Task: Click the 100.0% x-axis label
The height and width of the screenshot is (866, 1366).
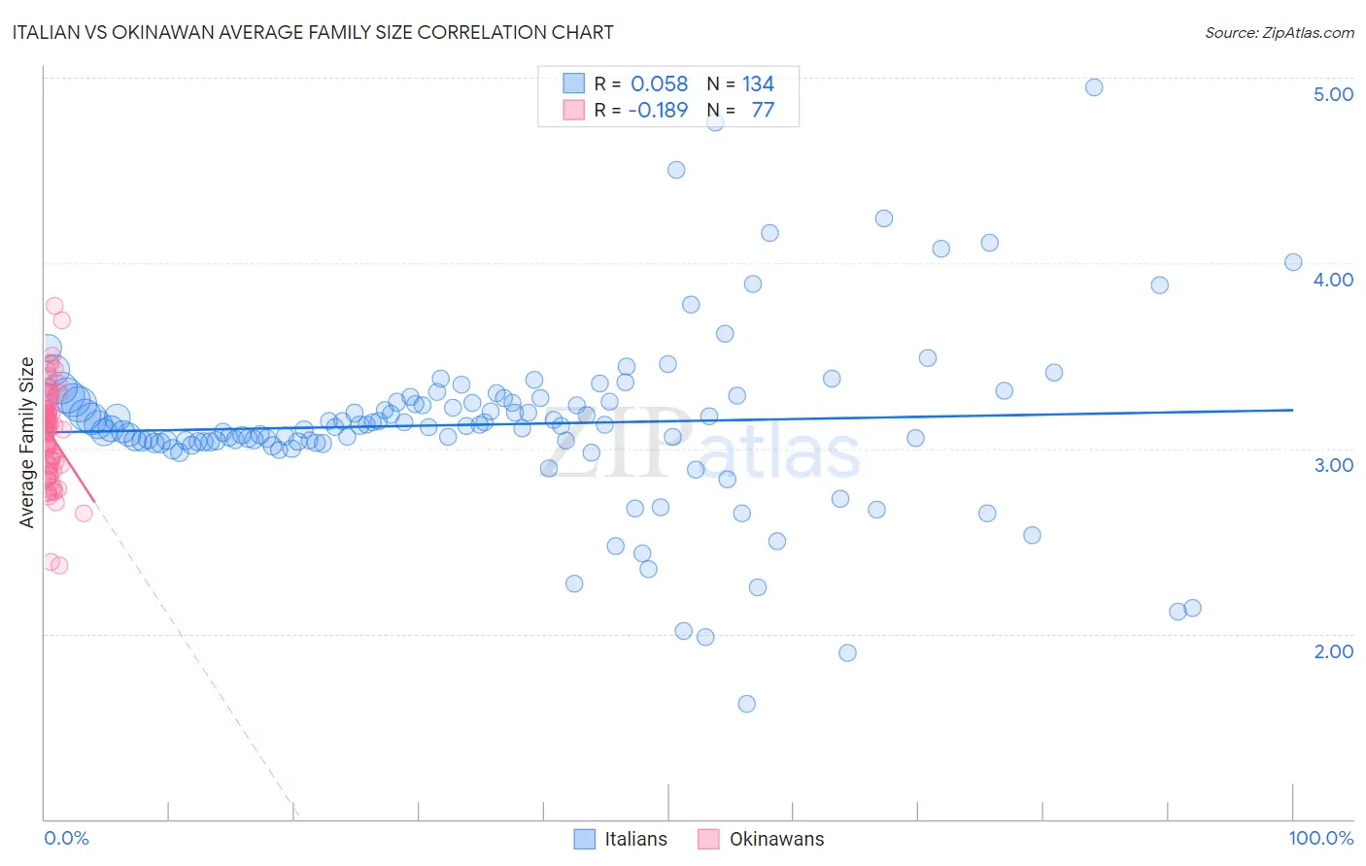Action: (1321, 838)
